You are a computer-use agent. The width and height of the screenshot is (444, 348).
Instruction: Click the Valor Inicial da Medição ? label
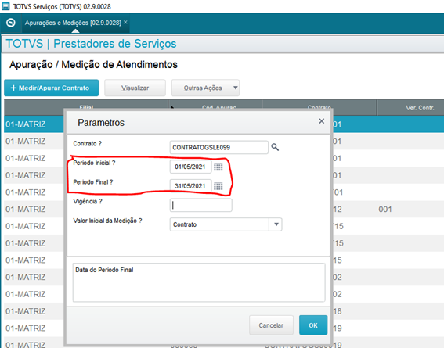(x=107, y=221)
